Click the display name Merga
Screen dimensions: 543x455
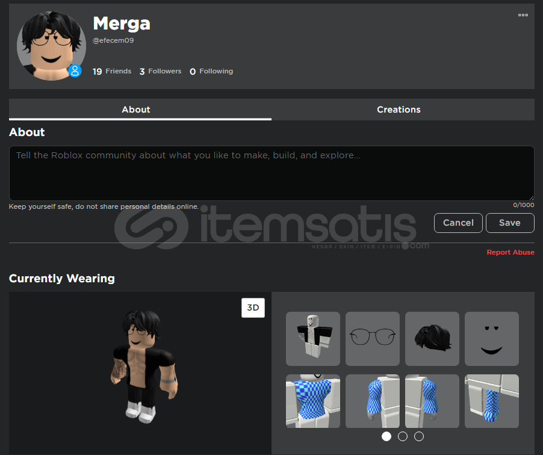pos(122,24)
